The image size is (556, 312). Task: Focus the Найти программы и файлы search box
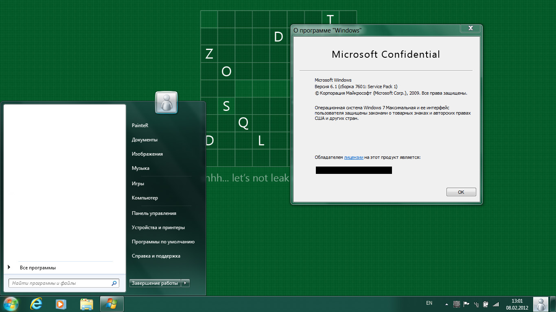pos(64,283)
